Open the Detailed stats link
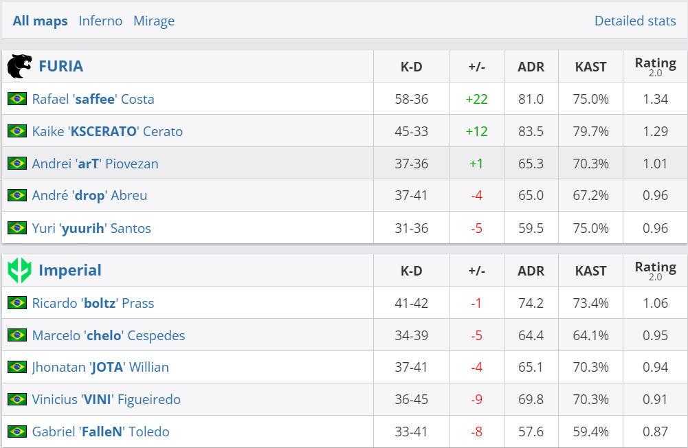The width and height of the screenshot is (688, 448). click(x=635, y=21)
